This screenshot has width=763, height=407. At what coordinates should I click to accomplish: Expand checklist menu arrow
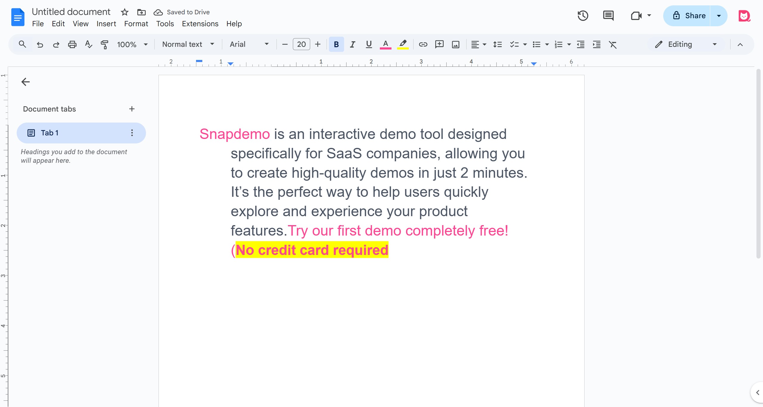(525, 44)
